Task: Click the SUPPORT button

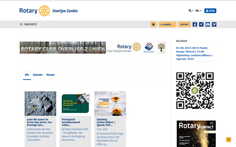Action: point(184,24)
